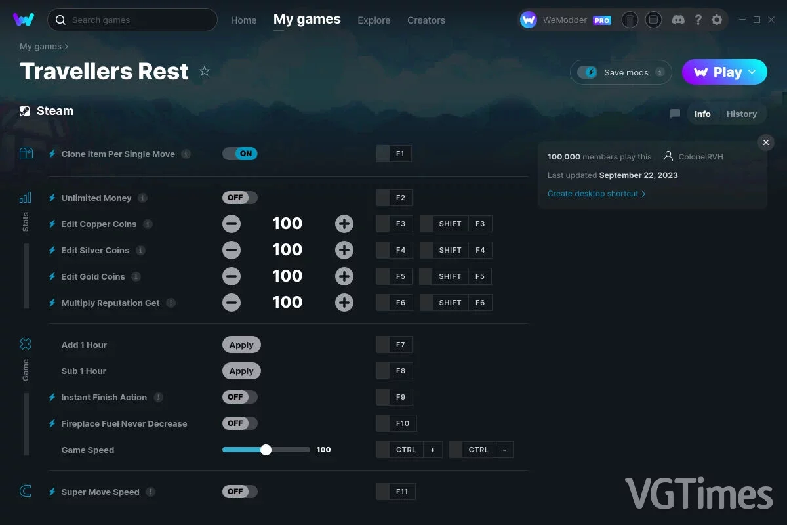The width and height of the screenshot is (787, 525).
Task: Enable Super Move Speed toggle
Action: click(x=240, y=492)
